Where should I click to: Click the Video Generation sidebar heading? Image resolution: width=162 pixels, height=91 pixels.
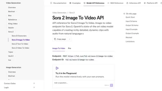pyautogui.click(x=13, y=3)
